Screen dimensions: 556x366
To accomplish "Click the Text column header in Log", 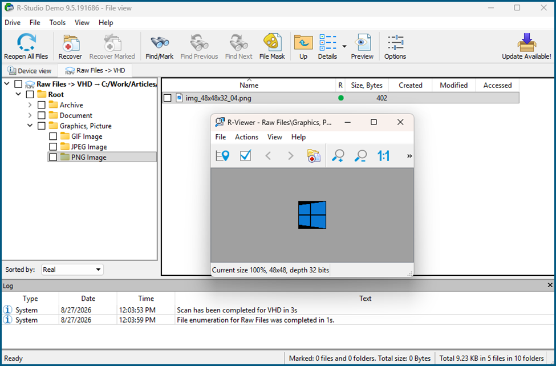I will (x=365, y=299).
